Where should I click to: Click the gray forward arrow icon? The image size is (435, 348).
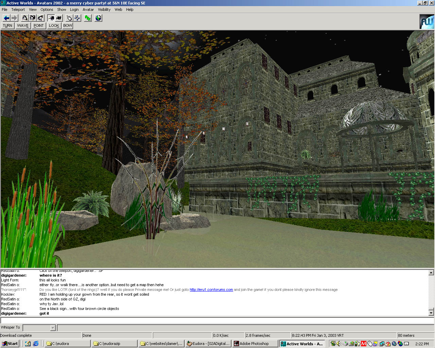pos(14,18)
